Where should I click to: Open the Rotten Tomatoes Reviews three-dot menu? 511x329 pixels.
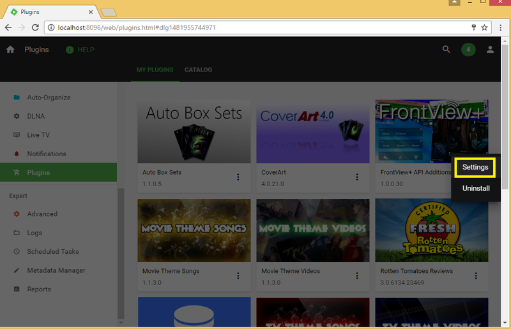coord(476,276)
